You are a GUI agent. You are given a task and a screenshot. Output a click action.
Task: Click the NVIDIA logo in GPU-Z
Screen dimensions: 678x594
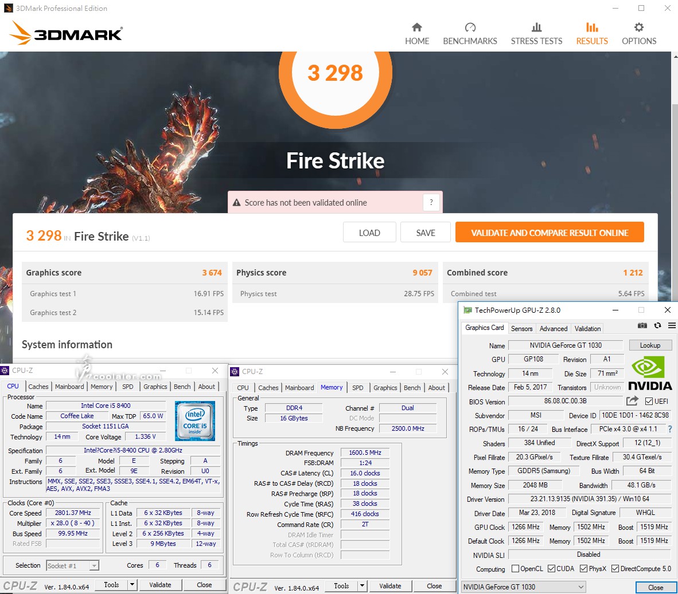(x=650, y=372)
